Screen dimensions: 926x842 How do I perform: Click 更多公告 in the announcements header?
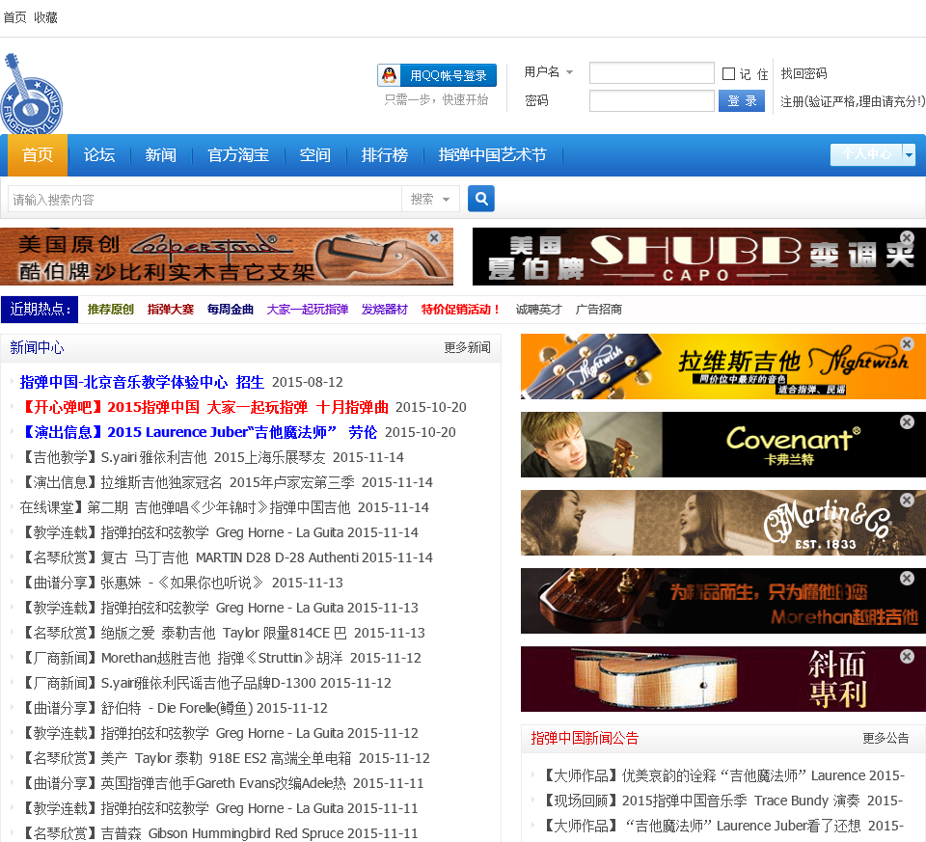(885, 738)
